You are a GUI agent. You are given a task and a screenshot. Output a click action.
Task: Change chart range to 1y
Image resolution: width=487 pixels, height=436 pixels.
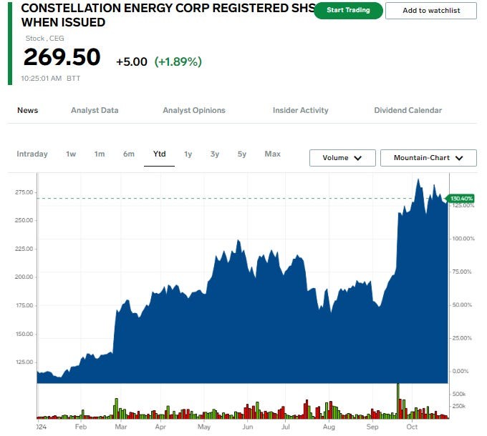pos(188,154)
